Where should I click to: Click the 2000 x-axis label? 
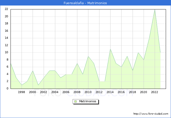click(x=32, y=92)
